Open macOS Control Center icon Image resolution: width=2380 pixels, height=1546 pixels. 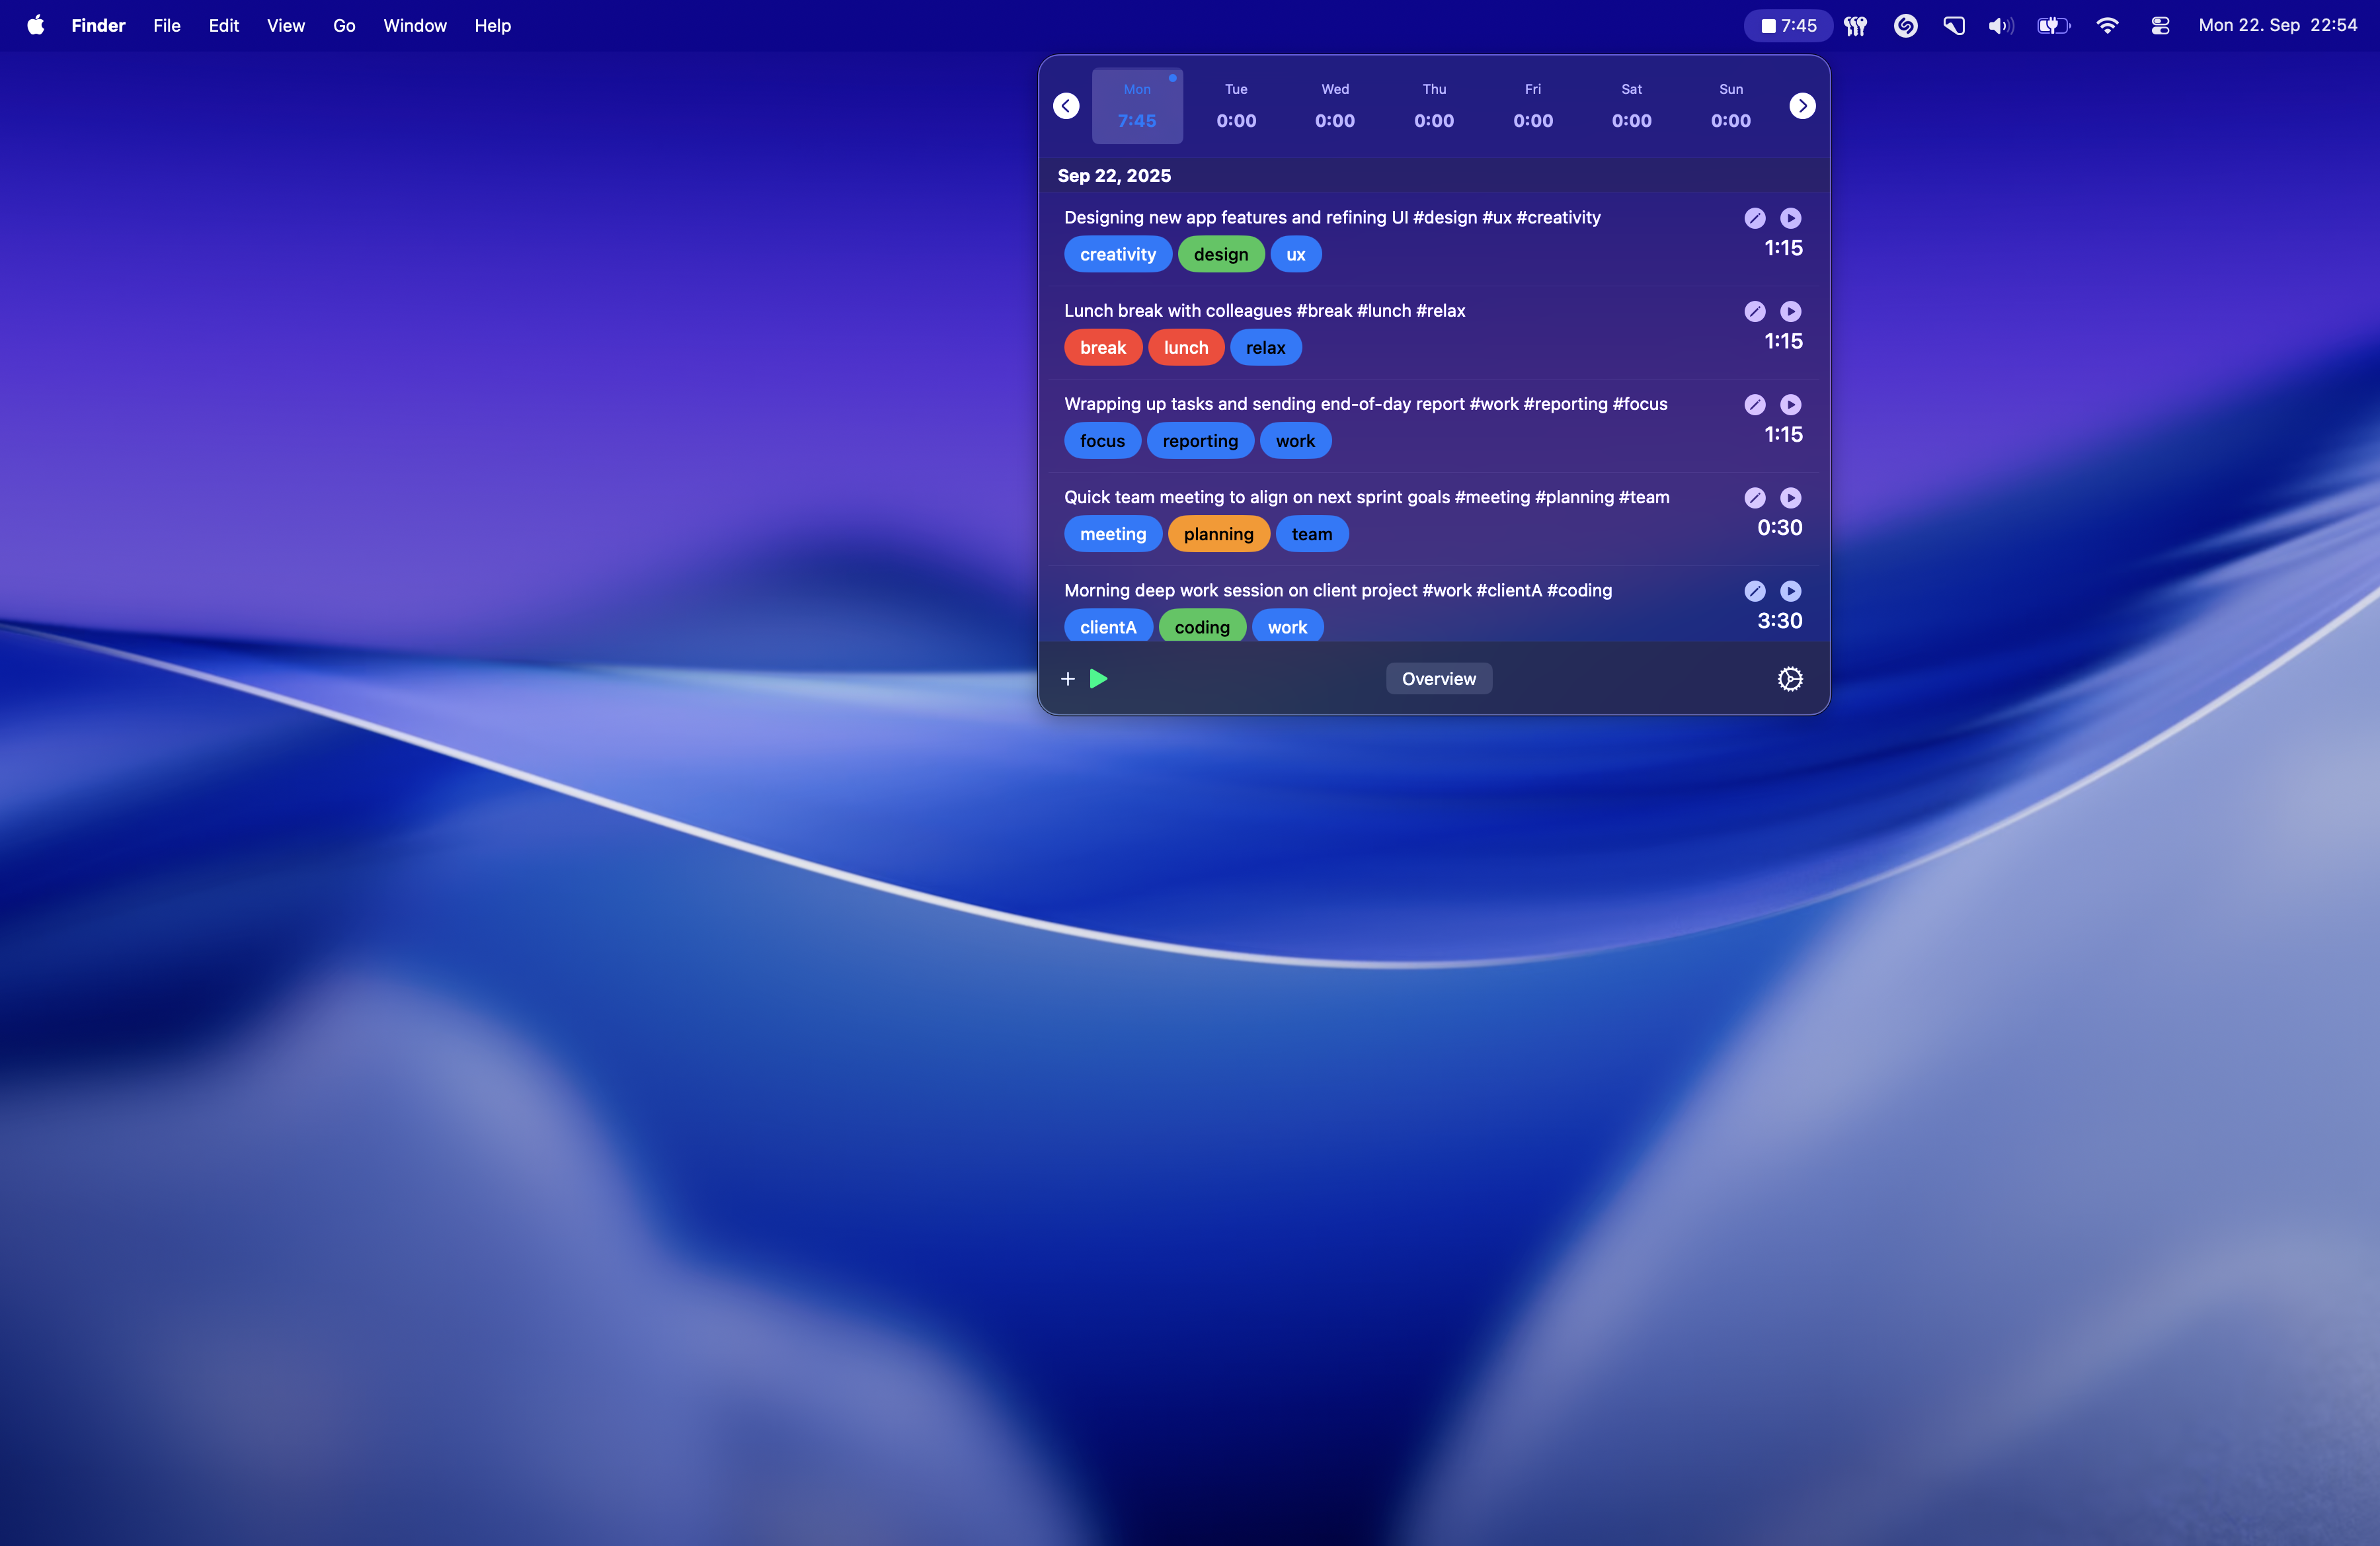point(2160,26)
